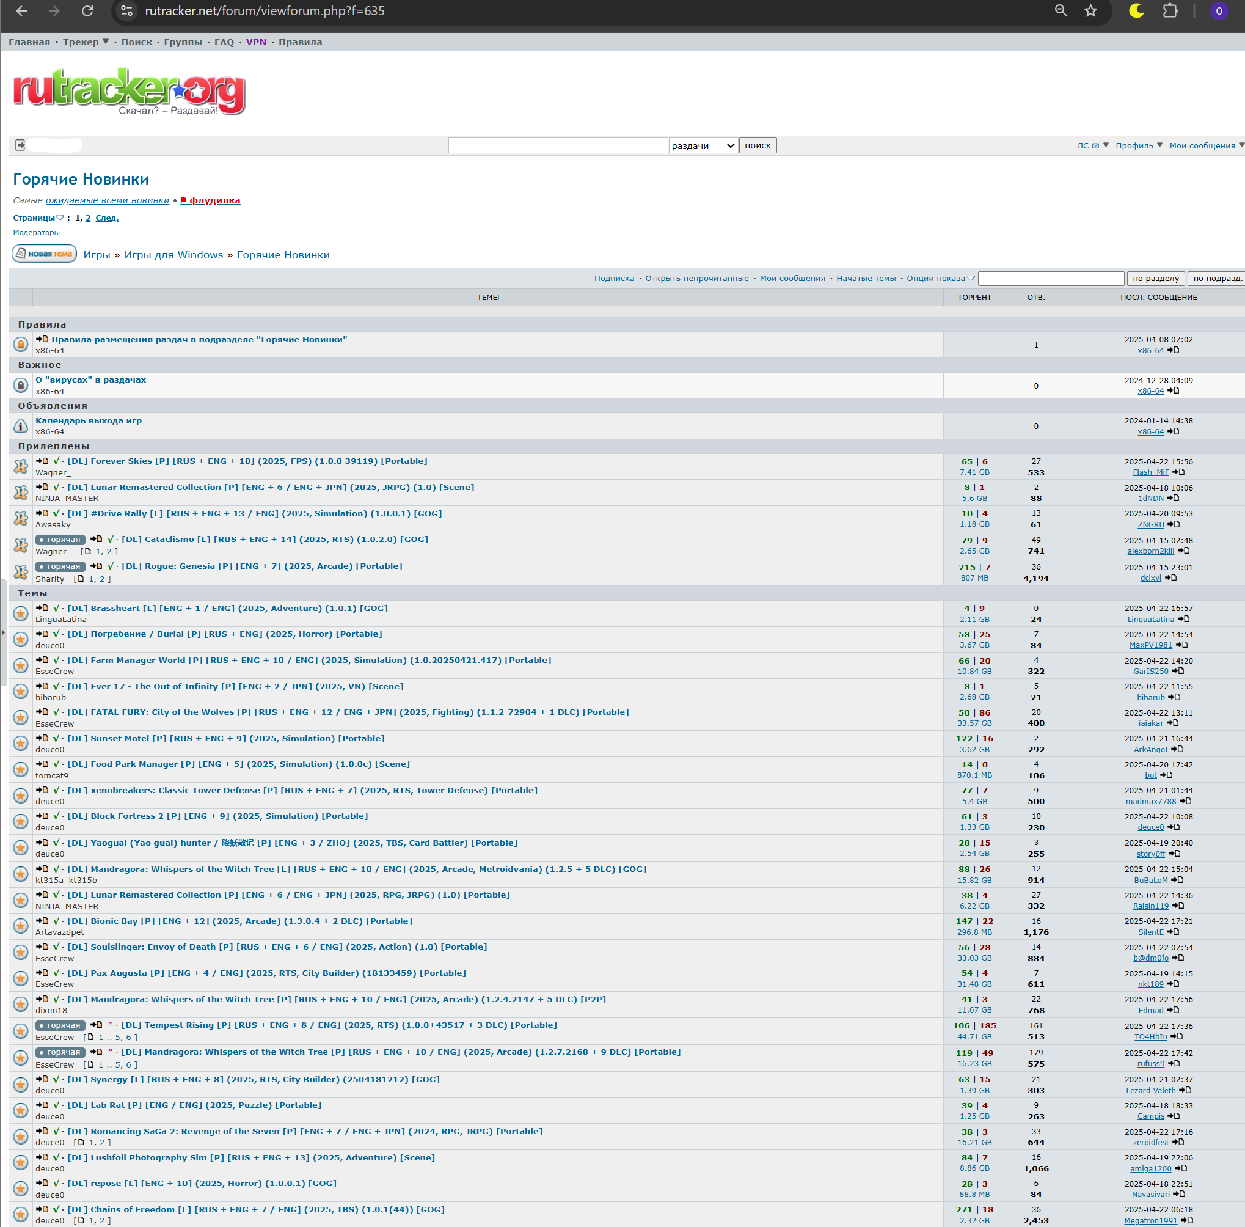Open FATAL FURY: City of the Wolves topic
The image size is (1245, 1227).
tap(348, 712)
